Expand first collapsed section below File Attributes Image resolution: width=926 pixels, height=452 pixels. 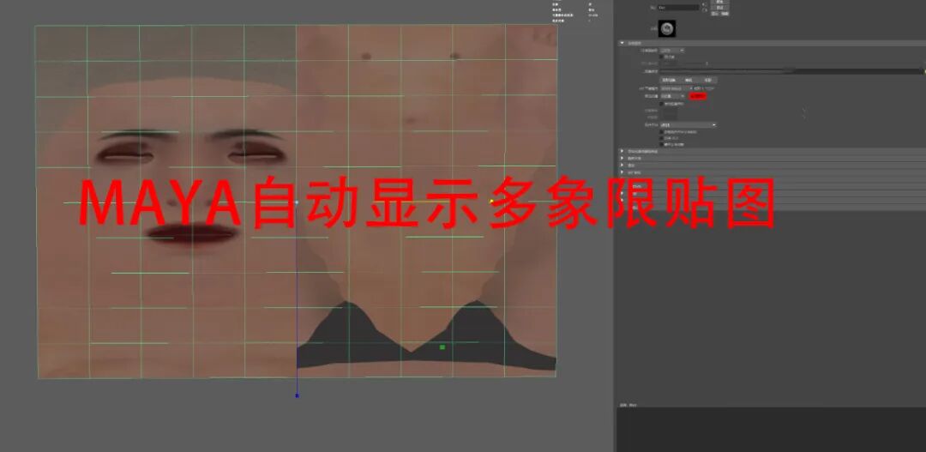[x=622, y=151]
